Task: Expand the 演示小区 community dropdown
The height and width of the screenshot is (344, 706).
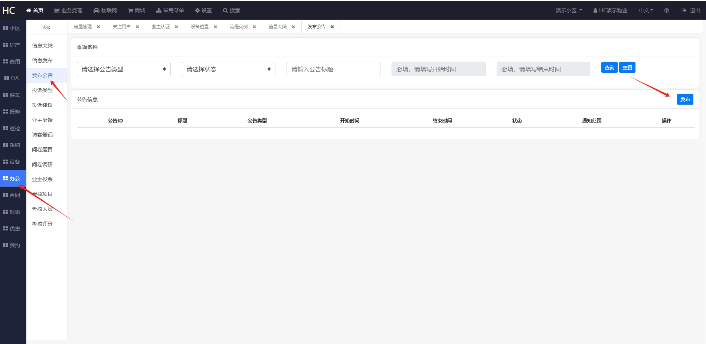Action: click(569, 10)
